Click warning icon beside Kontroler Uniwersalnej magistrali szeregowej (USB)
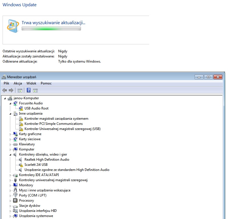 click(21, 129)
